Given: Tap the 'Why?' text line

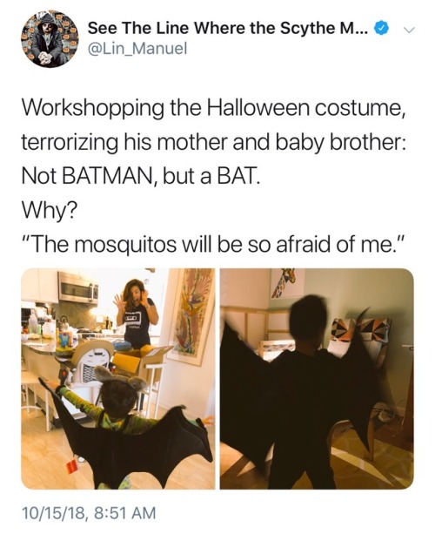Looking at the screenshot, I should coord(50,211).
